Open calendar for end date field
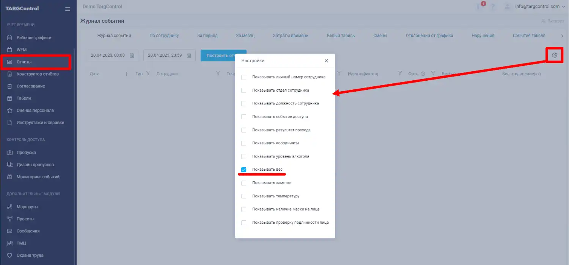 tap(189, 55)
